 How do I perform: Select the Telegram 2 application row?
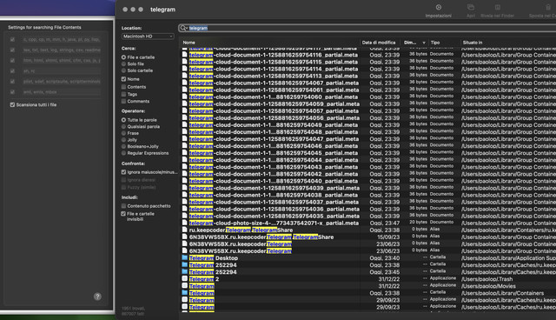368,279
